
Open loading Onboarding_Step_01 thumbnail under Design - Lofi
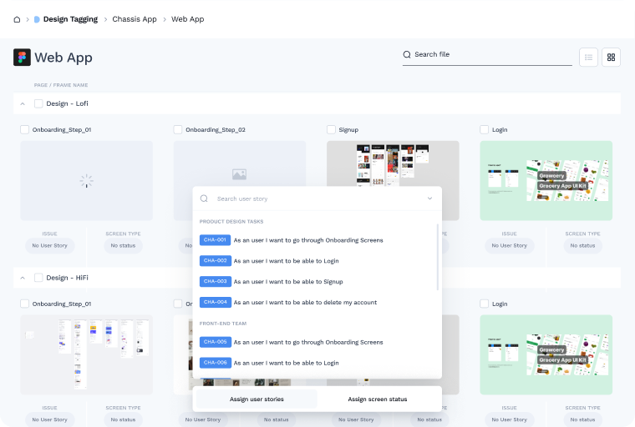click(87, 180)
